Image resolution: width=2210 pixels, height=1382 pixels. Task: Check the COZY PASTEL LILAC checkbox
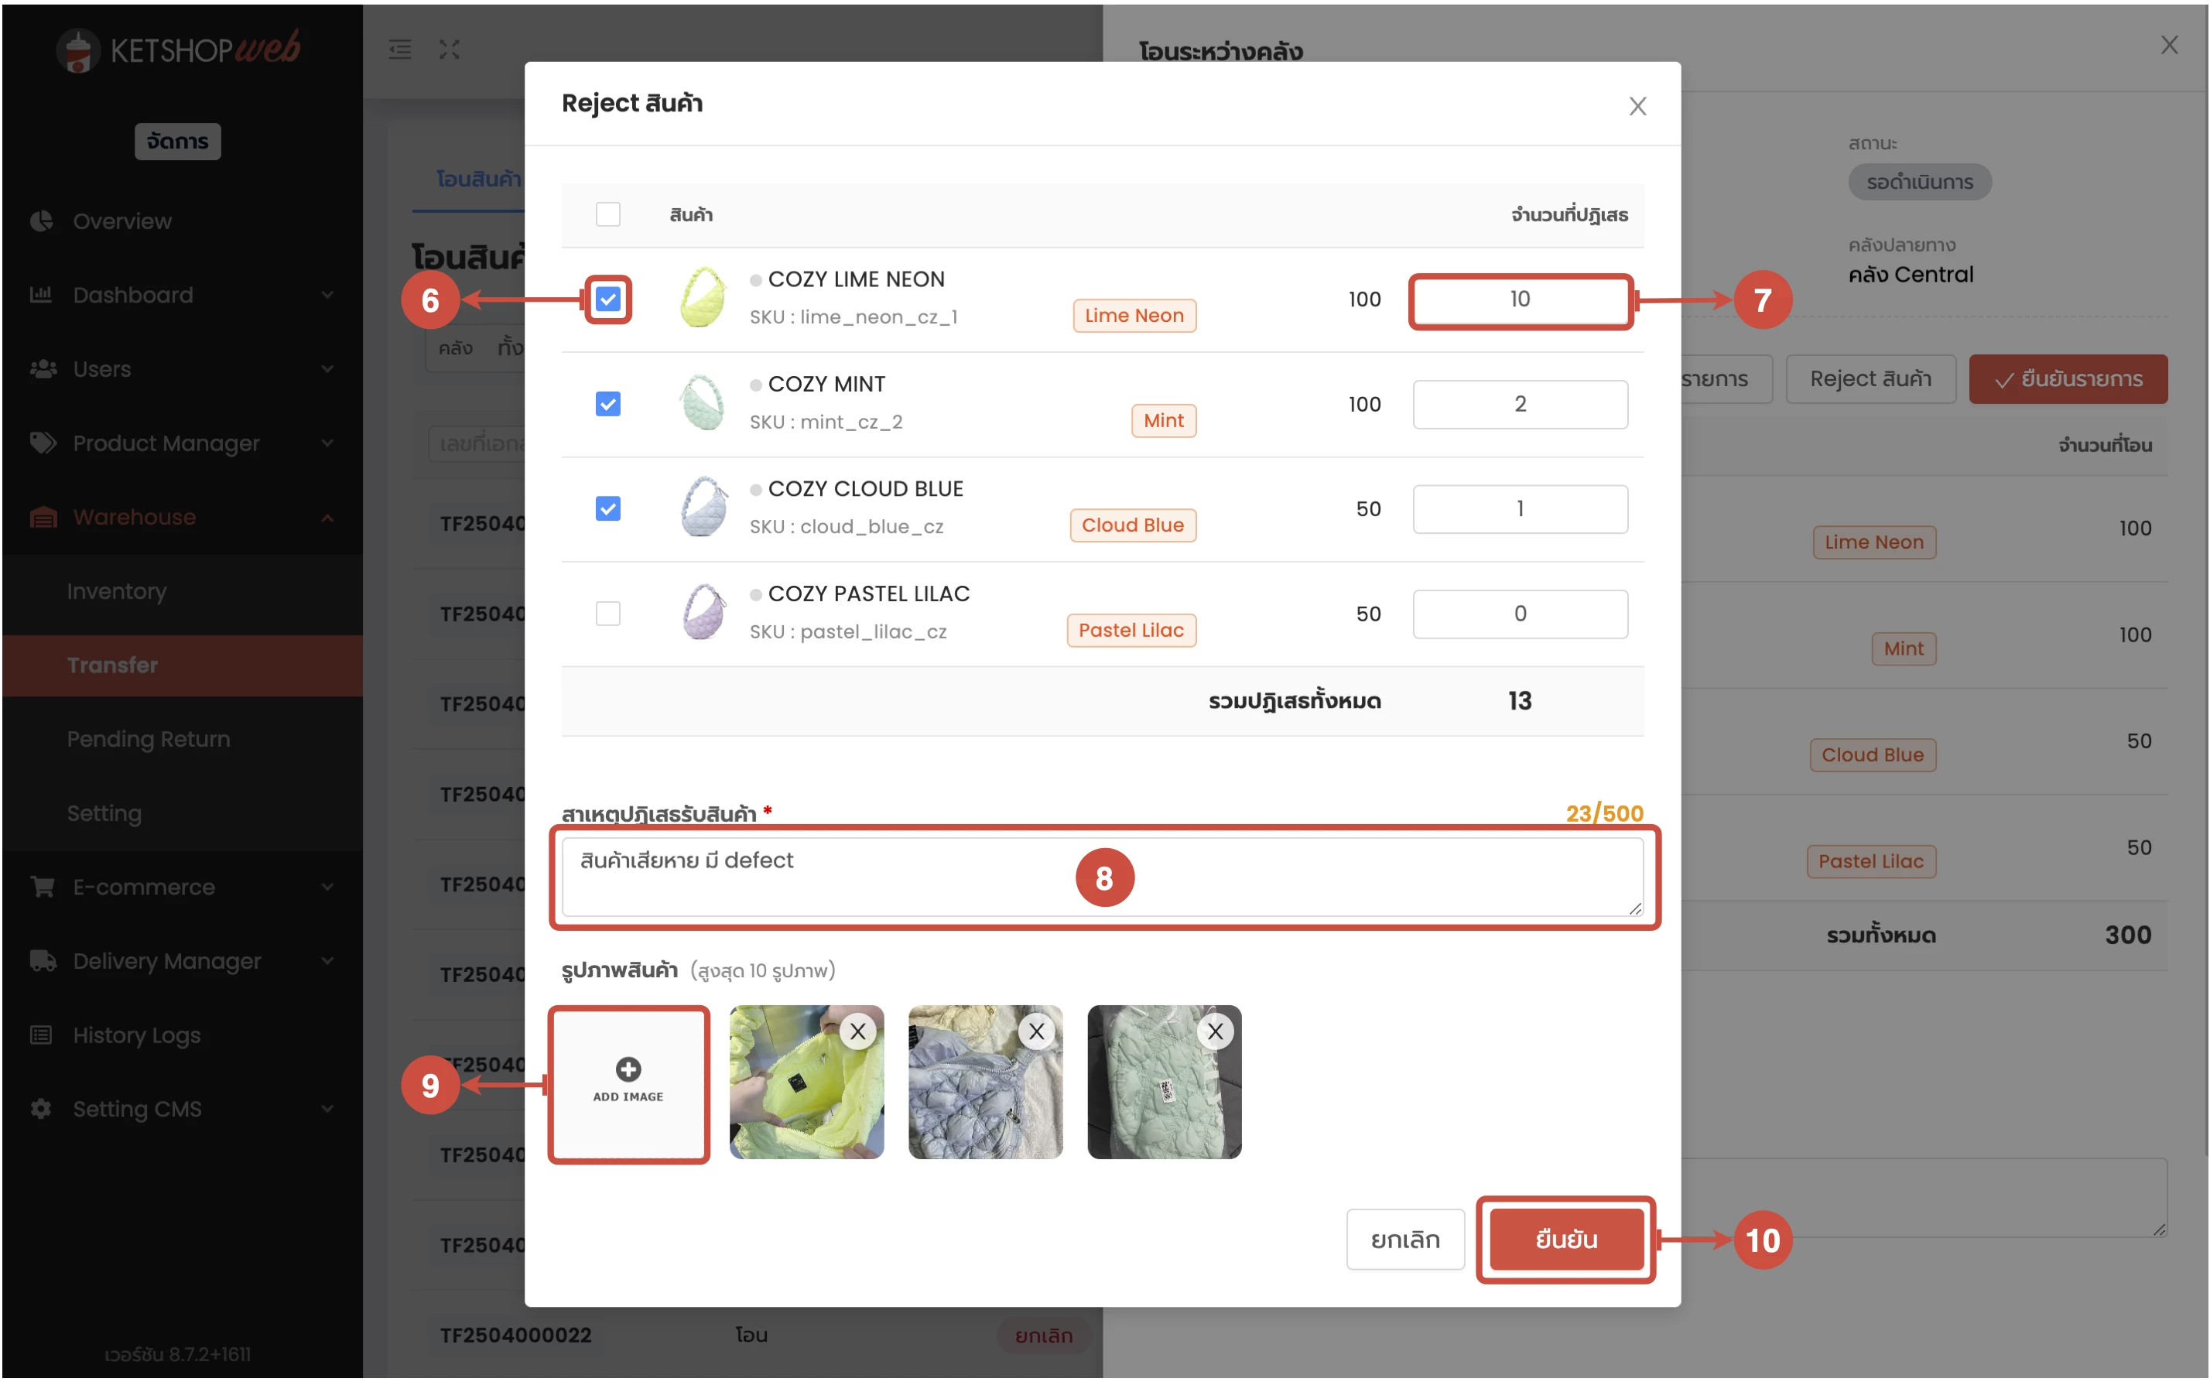[x=607, y=614]
